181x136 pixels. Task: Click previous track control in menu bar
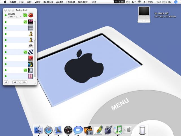coord(116,2)
